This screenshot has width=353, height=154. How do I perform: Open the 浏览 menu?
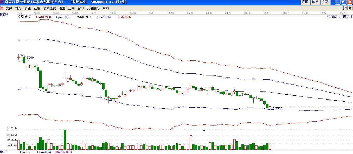(x=18, y=8)
